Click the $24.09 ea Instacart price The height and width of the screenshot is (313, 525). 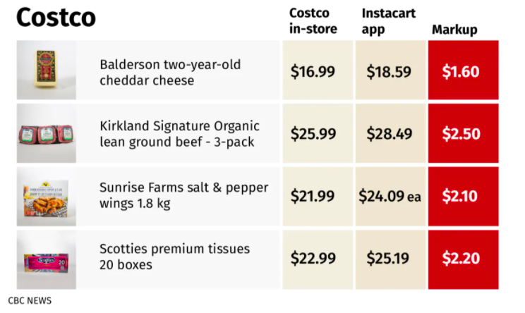tap(389, 196)
